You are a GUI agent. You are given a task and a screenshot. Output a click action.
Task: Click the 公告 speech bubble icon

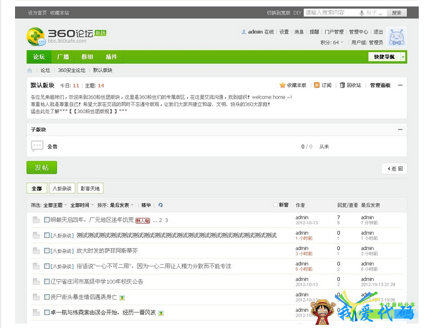tap(37, 146)
